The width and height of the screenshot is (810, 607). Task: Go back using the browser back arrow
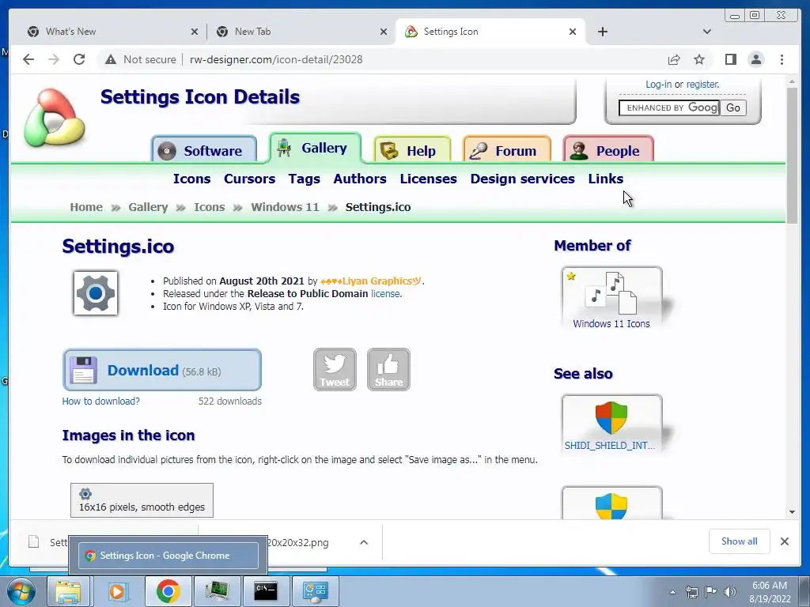tap(28, 59)
